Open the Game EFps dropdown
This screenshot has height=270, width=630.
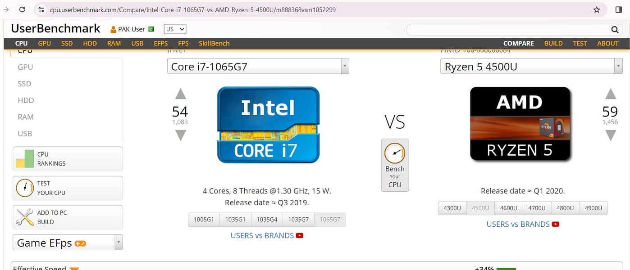point(119,243)
